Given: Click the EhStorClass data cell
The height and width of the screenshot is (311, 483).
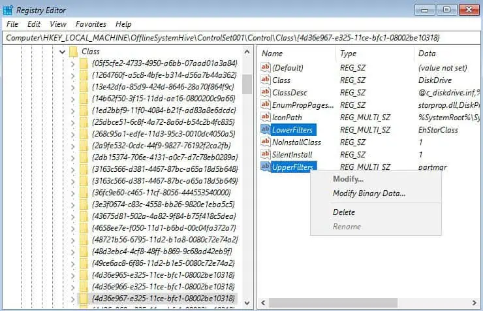Looking at the screenshot, I should coord(438,130).
